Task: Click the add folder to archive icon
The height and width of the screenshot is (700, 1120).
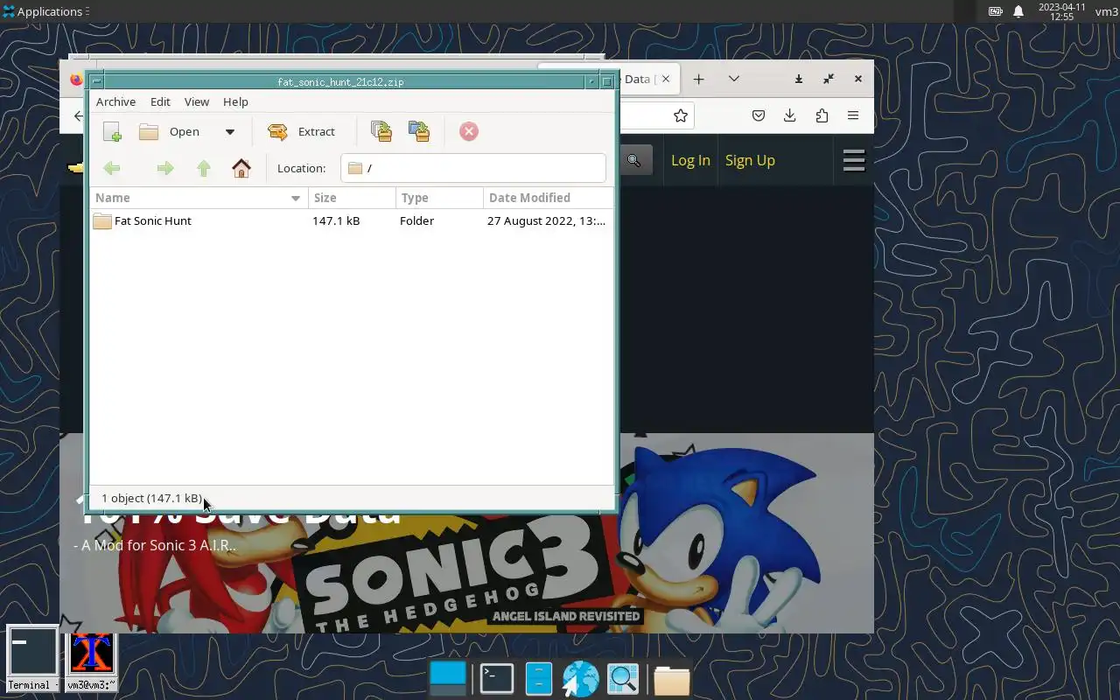Action: point(419,132)
